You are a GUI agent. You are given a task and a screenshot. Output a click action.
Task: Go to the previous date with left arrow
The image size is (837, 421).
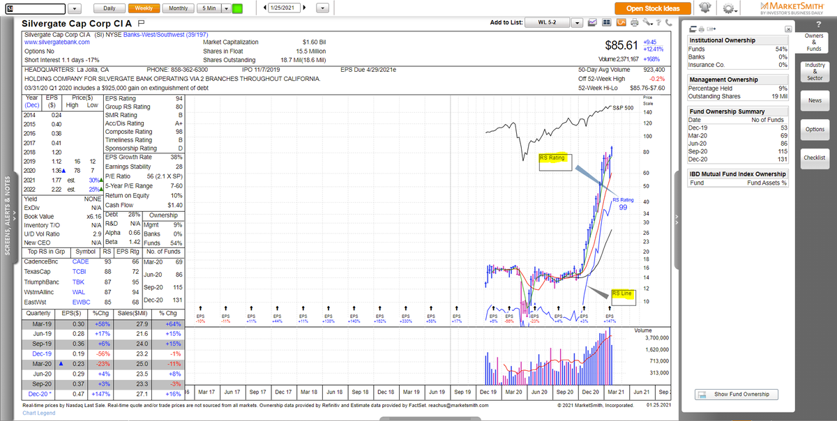(x=265, y=8)
